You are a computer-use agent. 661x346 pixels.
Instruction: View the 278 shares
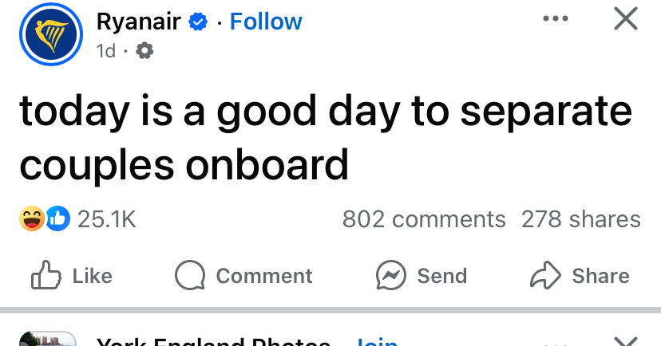pos(580,219)
